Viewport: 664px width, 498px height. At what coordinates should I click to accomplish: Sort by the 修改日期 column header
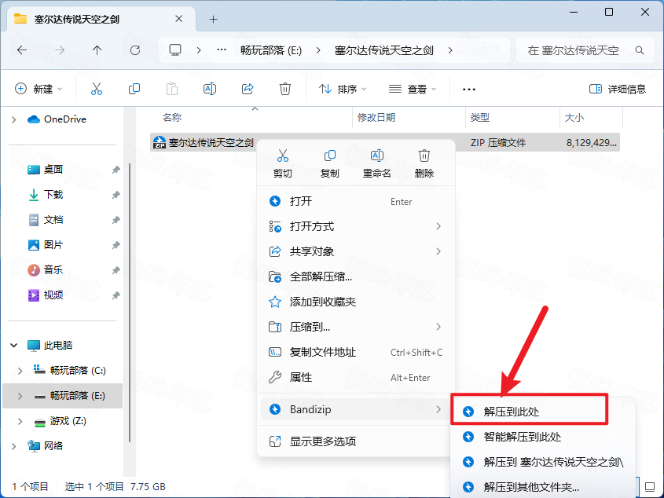[x=409, y=118]
